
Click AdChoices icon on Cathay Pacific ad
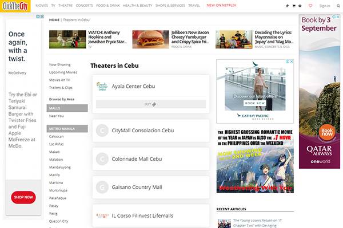(x=288, y=62)
